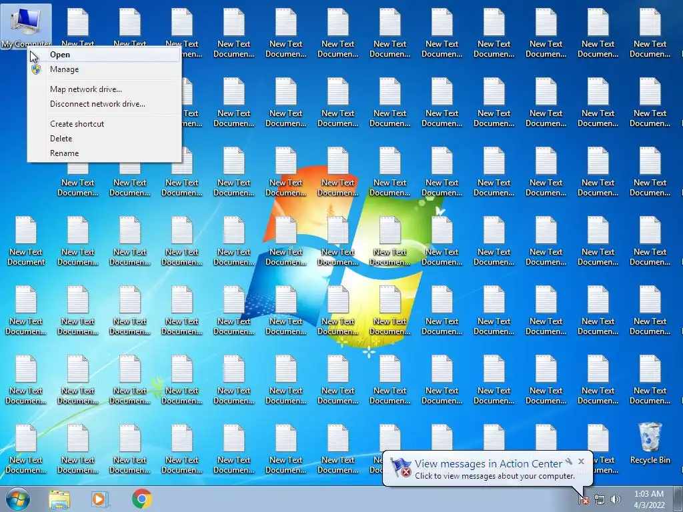This screenshot has width=683, height=512.
Task: Click the 1:03 AM taskbar clock
Action: [x=648, y=499]
